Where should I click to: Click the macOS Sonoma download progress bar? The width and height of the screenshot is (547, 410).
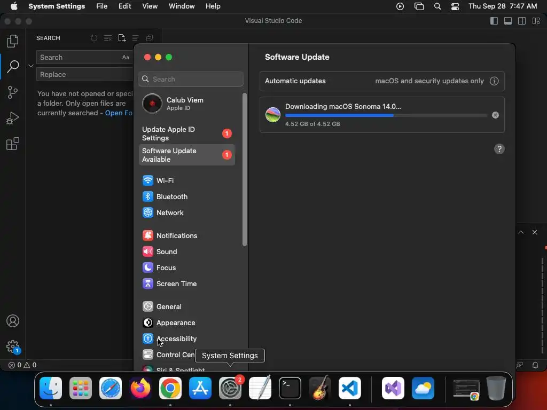(386, 115)
